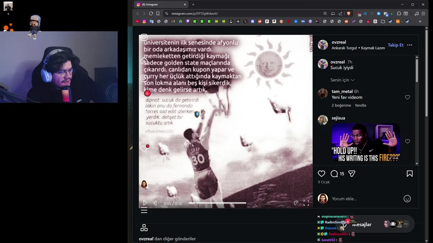This screenshot has height=243, width=433.
Task: Open sidebar messages icon with badge 6
Action: [x=145, y=94]
